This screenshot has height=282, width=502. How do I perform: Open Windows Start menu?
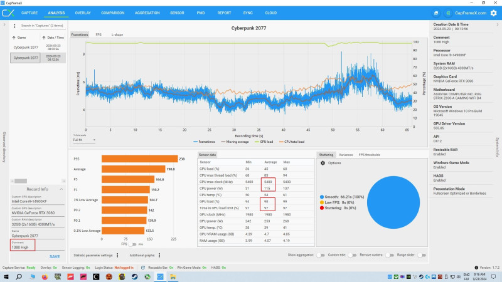pos(6,276)
